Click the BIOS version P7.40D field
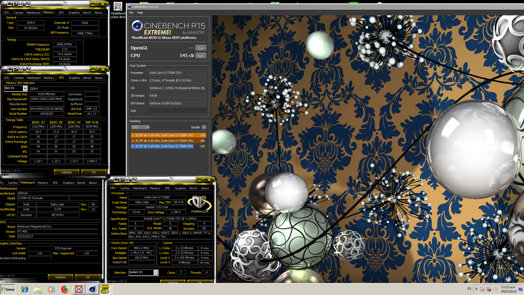 pos(58,231)
